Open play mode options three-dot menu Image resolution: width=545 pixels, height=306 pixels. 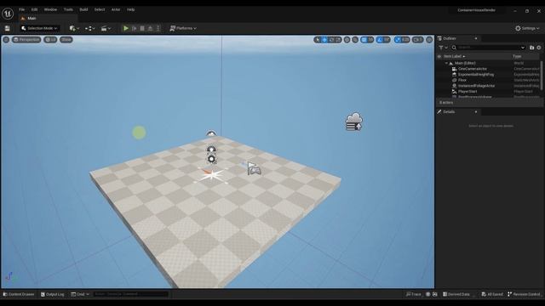pyautogui.click(x=158, y=28)
